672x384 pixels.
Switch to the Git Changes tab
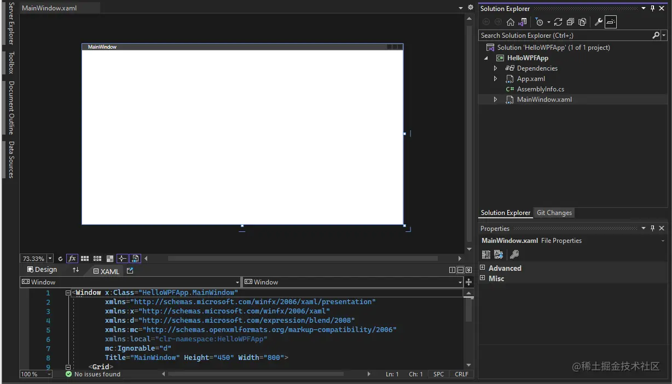coord(554,212)
